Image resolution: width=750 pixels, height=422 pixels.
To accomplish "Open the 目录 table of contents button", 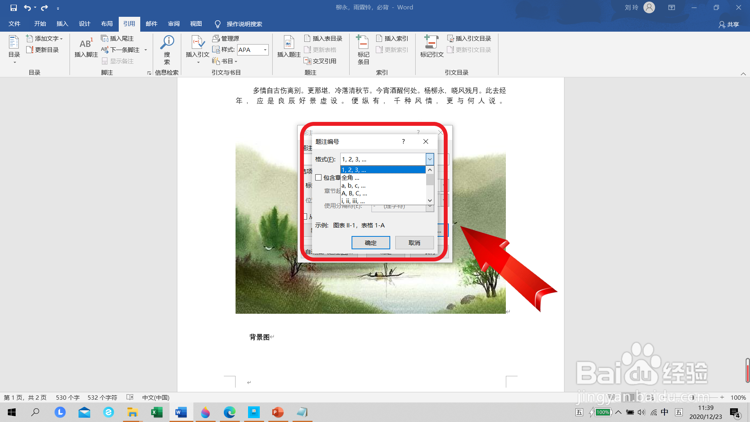I will tap(14, 49).
